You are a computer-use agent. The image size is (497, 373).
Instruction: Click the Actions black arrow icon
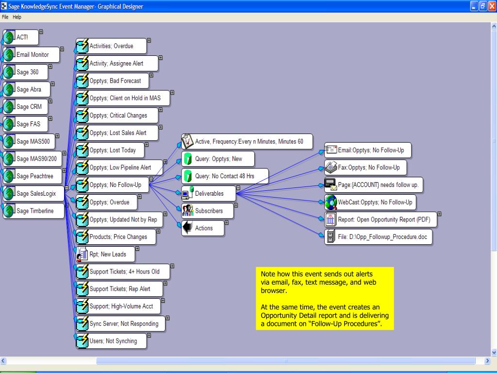[x=188, y=228]
